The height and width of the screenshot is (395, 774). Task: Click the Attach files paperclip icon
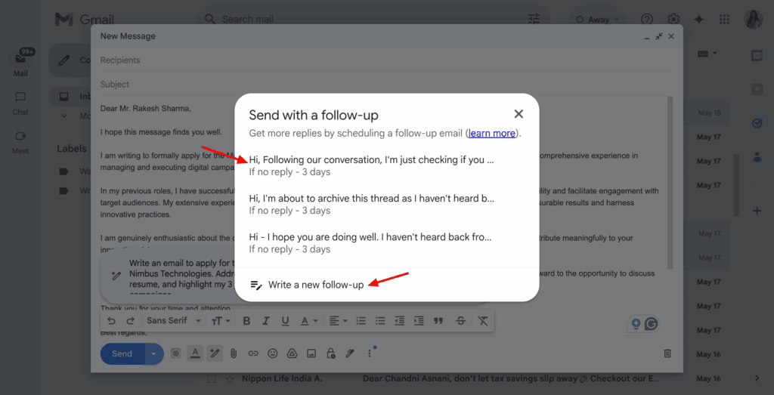[x=234, y=353]
